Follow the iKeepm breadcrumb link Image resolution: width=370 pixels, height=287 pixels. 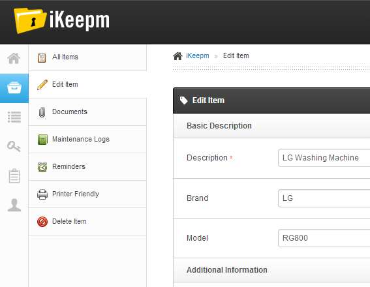point(198,55)
